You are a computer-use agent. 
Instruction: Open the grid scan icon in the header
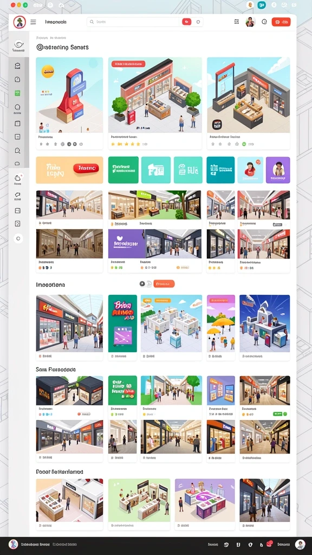(237, 22)
